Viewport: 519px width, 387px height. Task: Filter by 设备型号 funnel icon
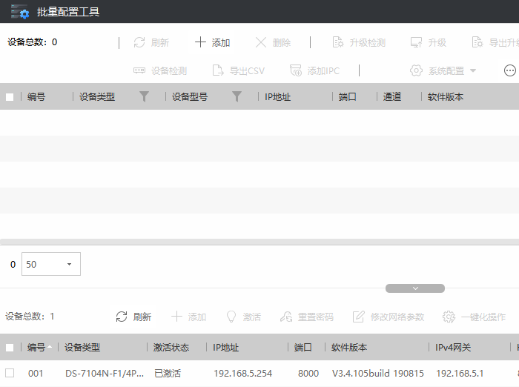pos(237,96)
